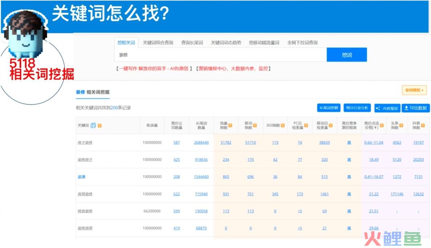Select the 挖移动端流量词 tab
Viewport: 431px width, 248px height.
pyautogui.click(x=264, y=43)
